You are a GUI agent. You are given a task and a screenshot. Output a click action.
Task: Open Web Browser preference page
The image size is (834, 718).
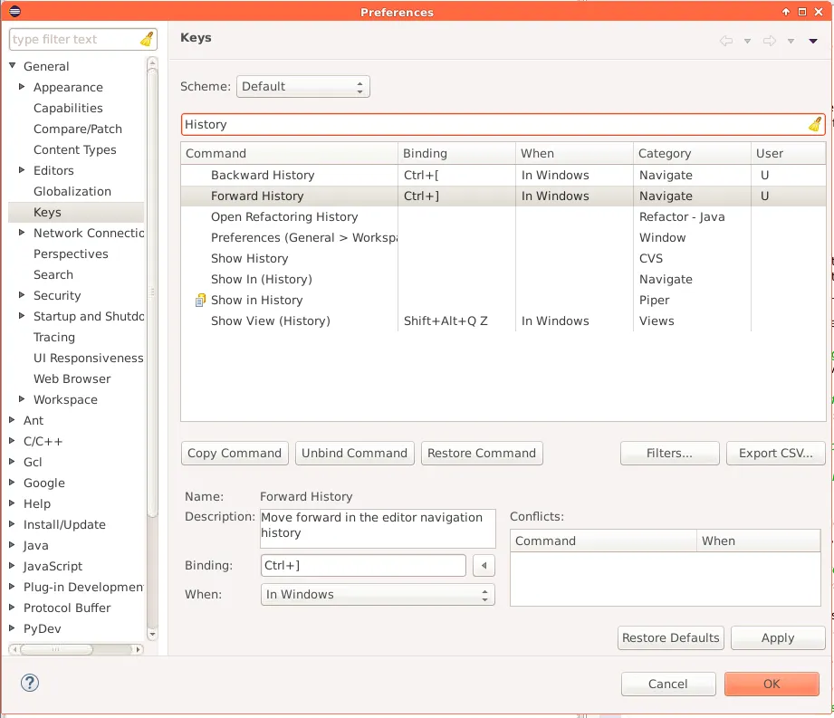tap(72, 378)
